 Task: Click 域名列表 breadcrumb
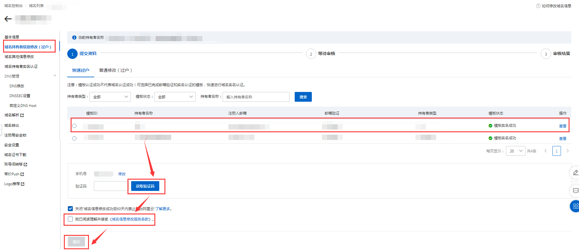coord(36,6)
